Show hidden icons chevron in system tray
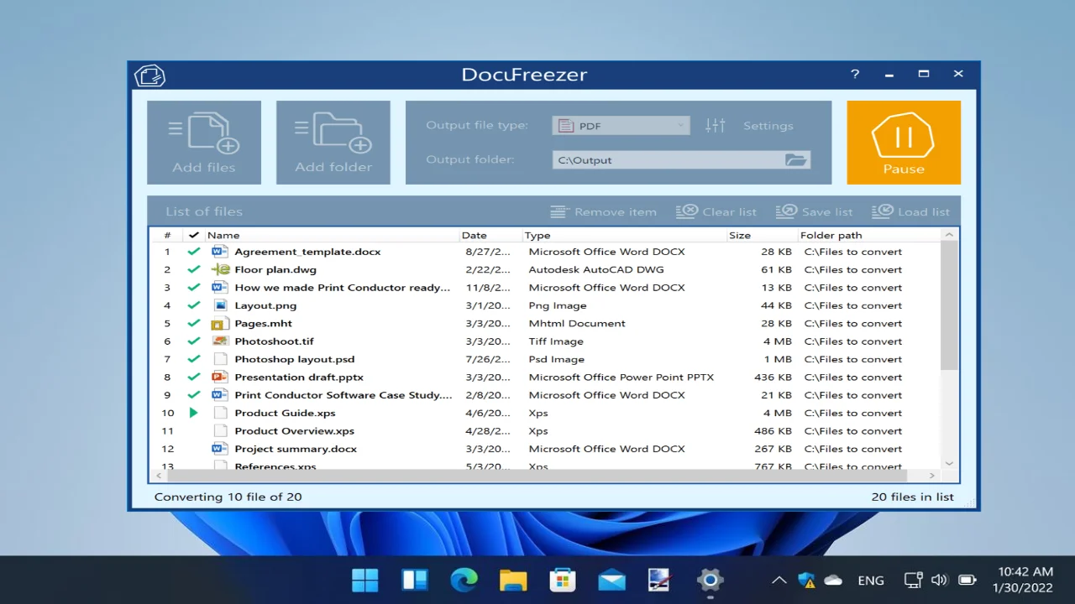 coord(779,580)
